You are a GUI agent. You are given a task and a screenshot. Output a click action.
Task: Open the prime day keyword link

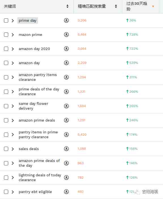tap(27, 20)
